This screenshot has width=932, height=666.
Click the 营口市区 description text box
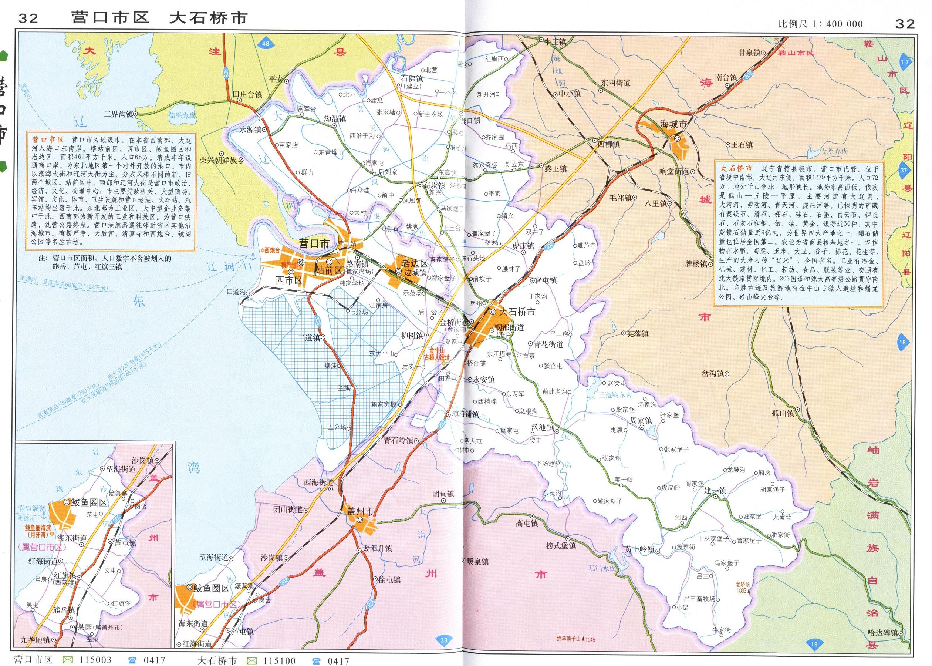(x=111, y=191)
